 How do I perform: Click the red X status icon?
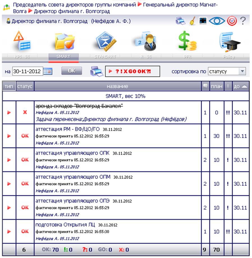tap(25, 112)
